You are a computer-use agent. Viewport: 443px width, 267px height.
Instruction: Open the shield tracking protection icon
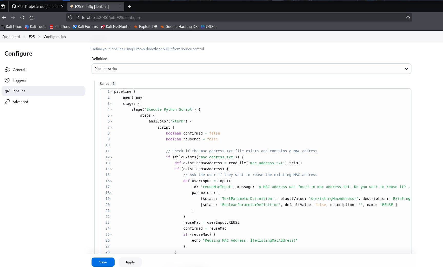point(70,17)
